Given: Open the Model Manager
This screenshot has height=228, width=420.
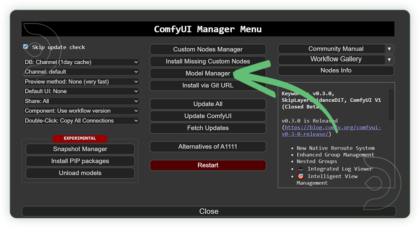Looking at the screenshot, I should [x=208, y=73].
